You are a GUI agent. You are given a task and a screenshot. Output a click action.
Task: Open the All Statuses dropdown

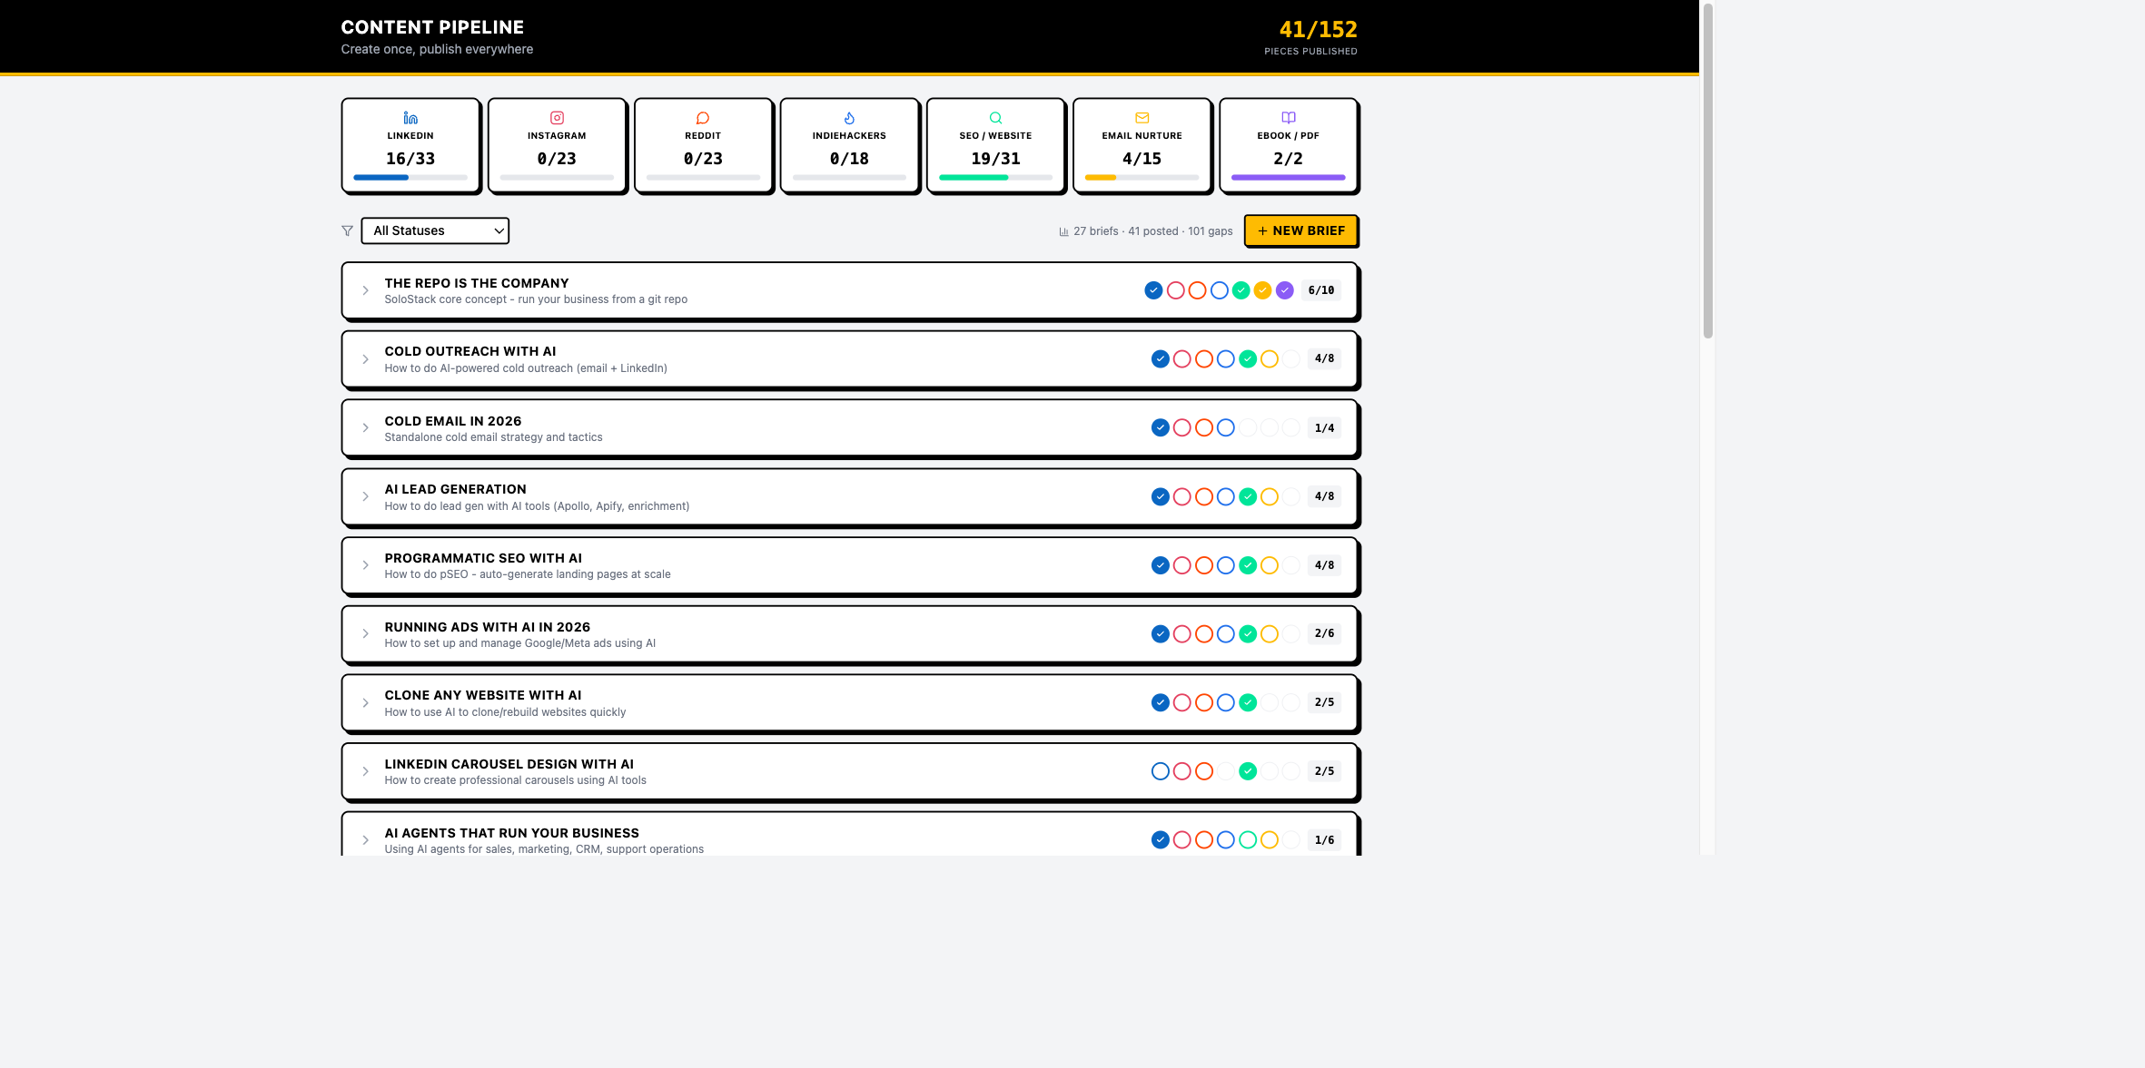click(435, 230)
